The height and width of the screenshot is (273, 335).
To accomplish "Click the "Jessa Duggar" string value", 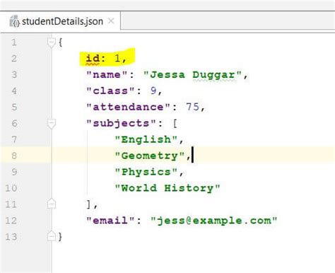I will tap(192, 75).
